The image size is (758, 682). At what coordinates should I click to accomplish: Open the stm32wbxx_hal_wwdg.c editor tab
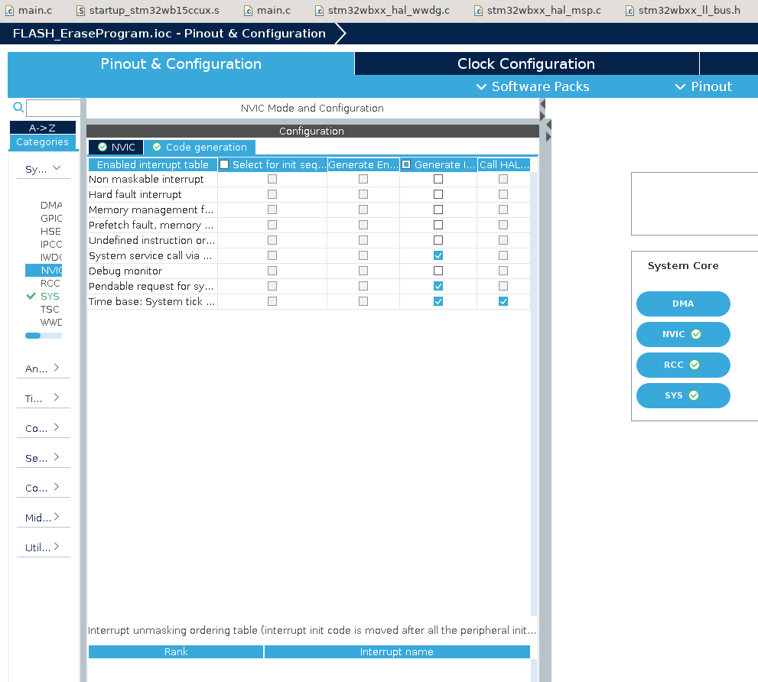point(382,10)
